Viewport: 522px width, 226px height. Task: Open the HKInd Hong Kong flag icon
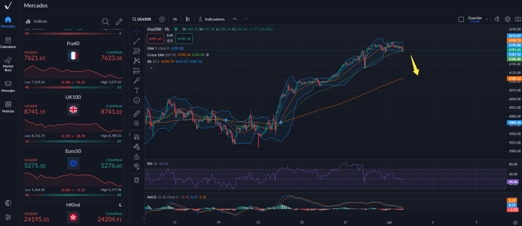click(x=73, y=217)
